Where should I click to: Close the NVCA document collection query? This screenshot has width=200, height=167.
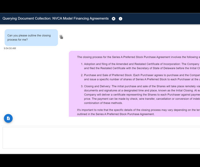pyautogui.click(x=114, y=19)
